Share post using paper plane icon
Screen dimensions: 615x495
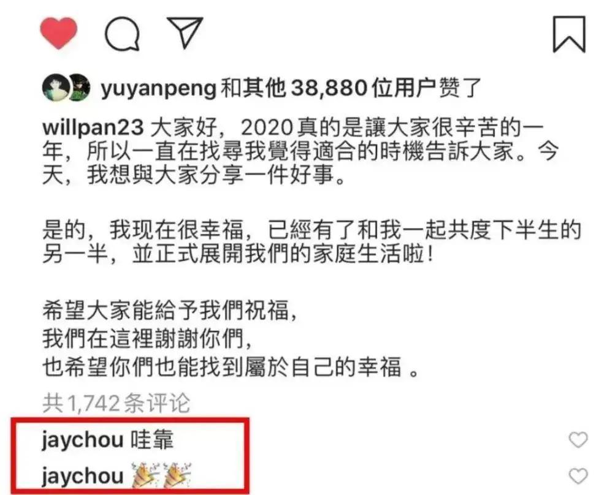[x=185, y=33]
